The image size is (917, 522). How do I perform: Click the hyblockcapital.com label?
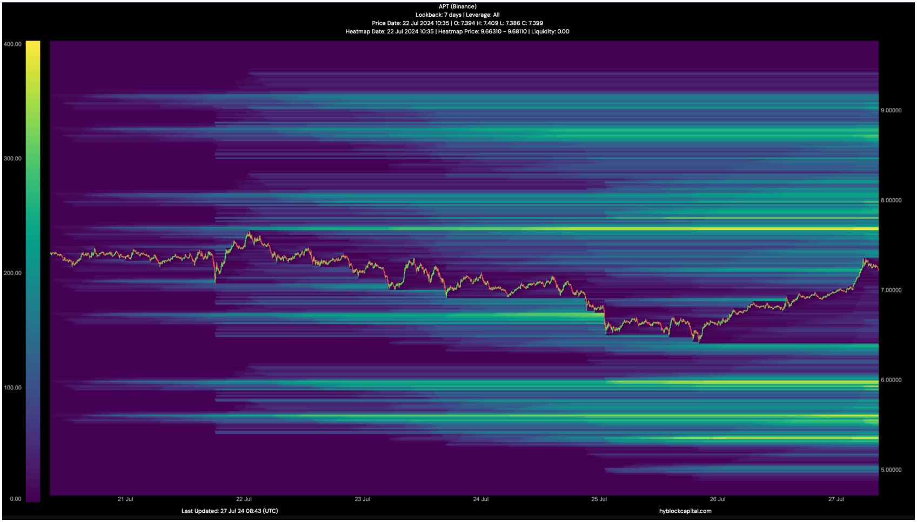coord(685,511)
